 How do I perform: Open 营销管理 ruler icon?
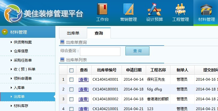(128, 9)
